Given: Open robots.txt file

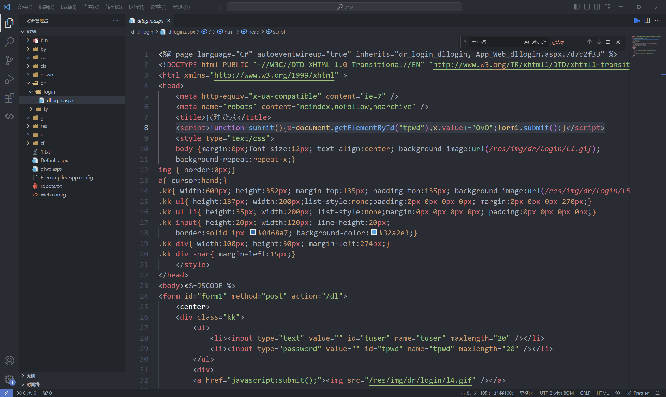Looking at the screenshot, I should (x=72, y=186).
